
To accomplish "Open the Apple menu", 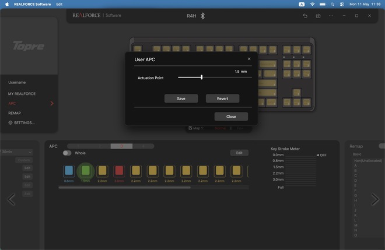I will pyautogui.click(x=7, y=4).
